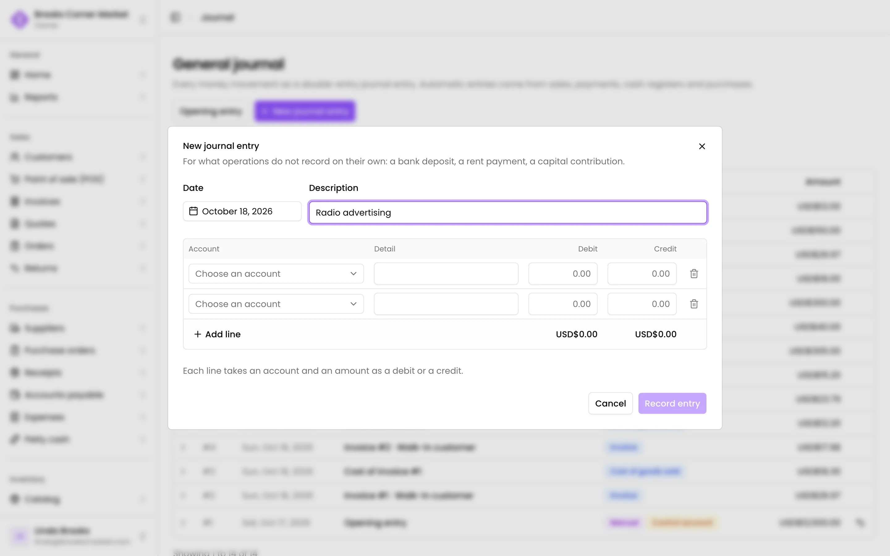
Task: Click second row Debit amount field
Action: click(x=563, y=304)
